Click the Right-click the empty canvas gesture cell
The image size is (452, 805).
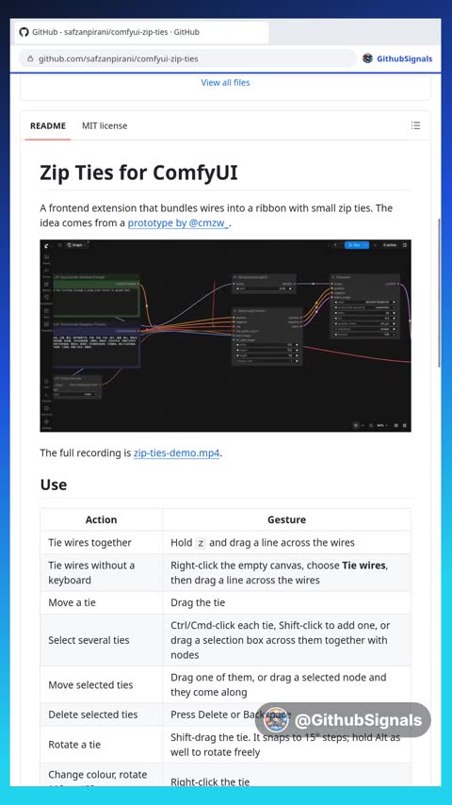pos(286,573)
